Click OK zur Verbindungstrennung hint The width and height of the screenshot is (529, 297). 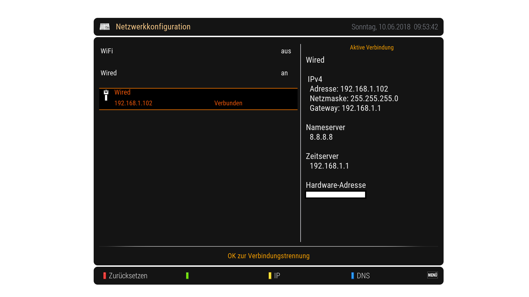pos(268,256)
